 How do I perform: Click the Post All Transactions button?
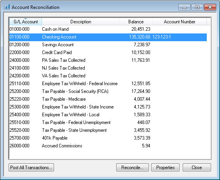pyautogui.click(x=31, y=168)
